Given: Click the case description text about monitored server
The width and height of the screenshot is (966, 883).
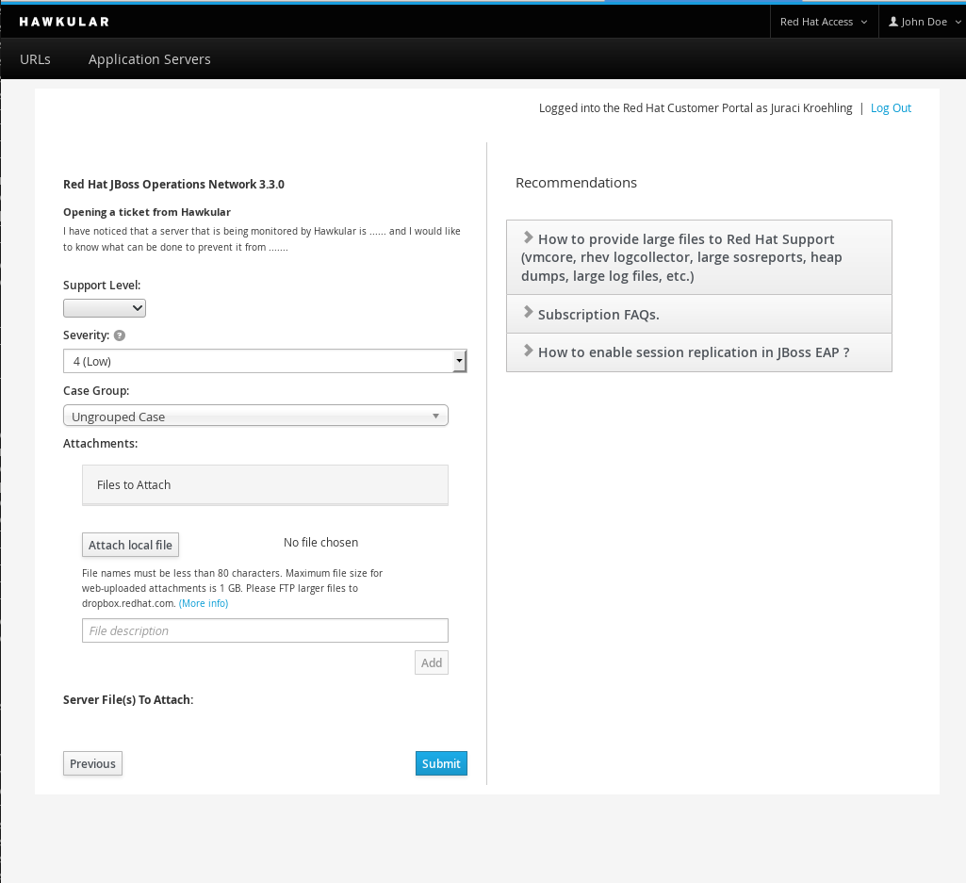Looking at the screenshot, I should (262, 239).
